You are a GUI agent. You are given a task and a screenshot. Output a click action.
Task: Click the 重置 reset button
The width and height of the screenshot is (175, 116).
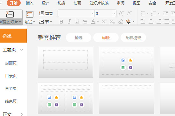coord(46,13)
